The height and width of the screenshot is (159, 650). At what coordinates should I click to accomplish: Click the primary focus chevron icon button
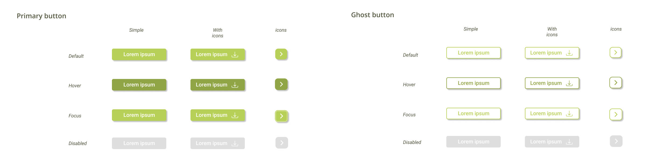tap(281, 116)
